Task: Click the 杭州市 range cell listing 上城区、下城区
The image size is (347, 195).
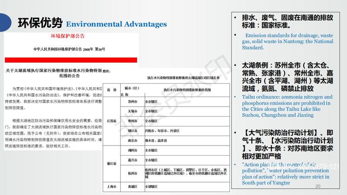Action: (x=187, y=173)
